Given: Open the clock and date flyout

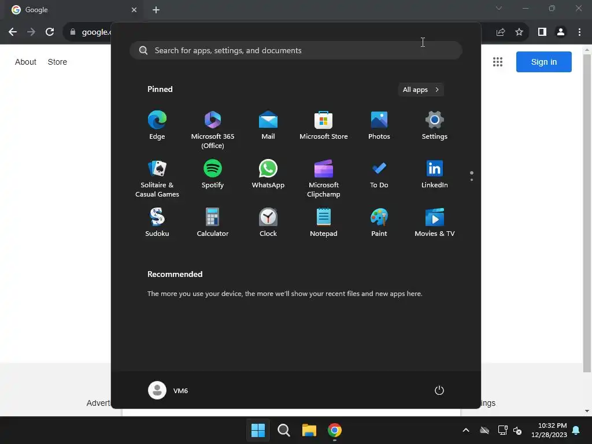Looking at the screenshot, I should coord(549,430).
